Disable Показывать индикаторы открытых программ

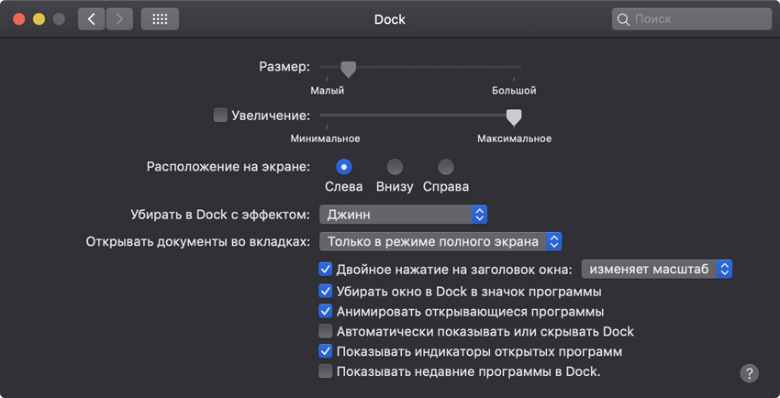pos(325,351)
